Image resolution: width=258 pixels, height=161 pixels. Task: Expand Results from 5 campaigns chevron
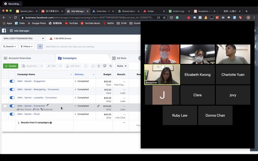click(18, 123)
